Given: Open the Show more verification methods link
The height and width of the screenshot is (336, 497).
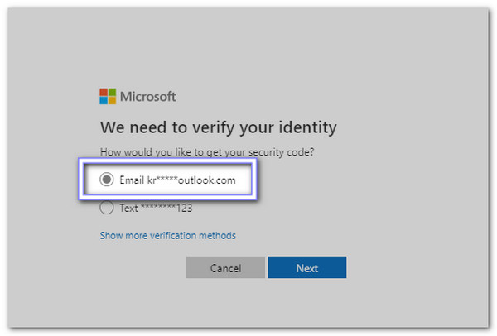Looking at the screenshot, I should [x=167, y=235].
